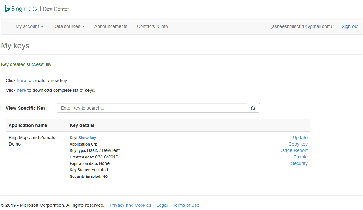Click the search magnifier button

(x=253, y=108)
